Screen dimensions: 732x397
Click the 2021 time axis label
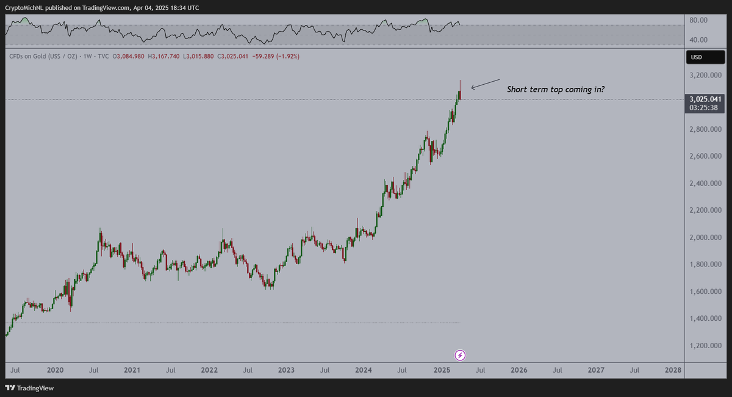(132, 370)
